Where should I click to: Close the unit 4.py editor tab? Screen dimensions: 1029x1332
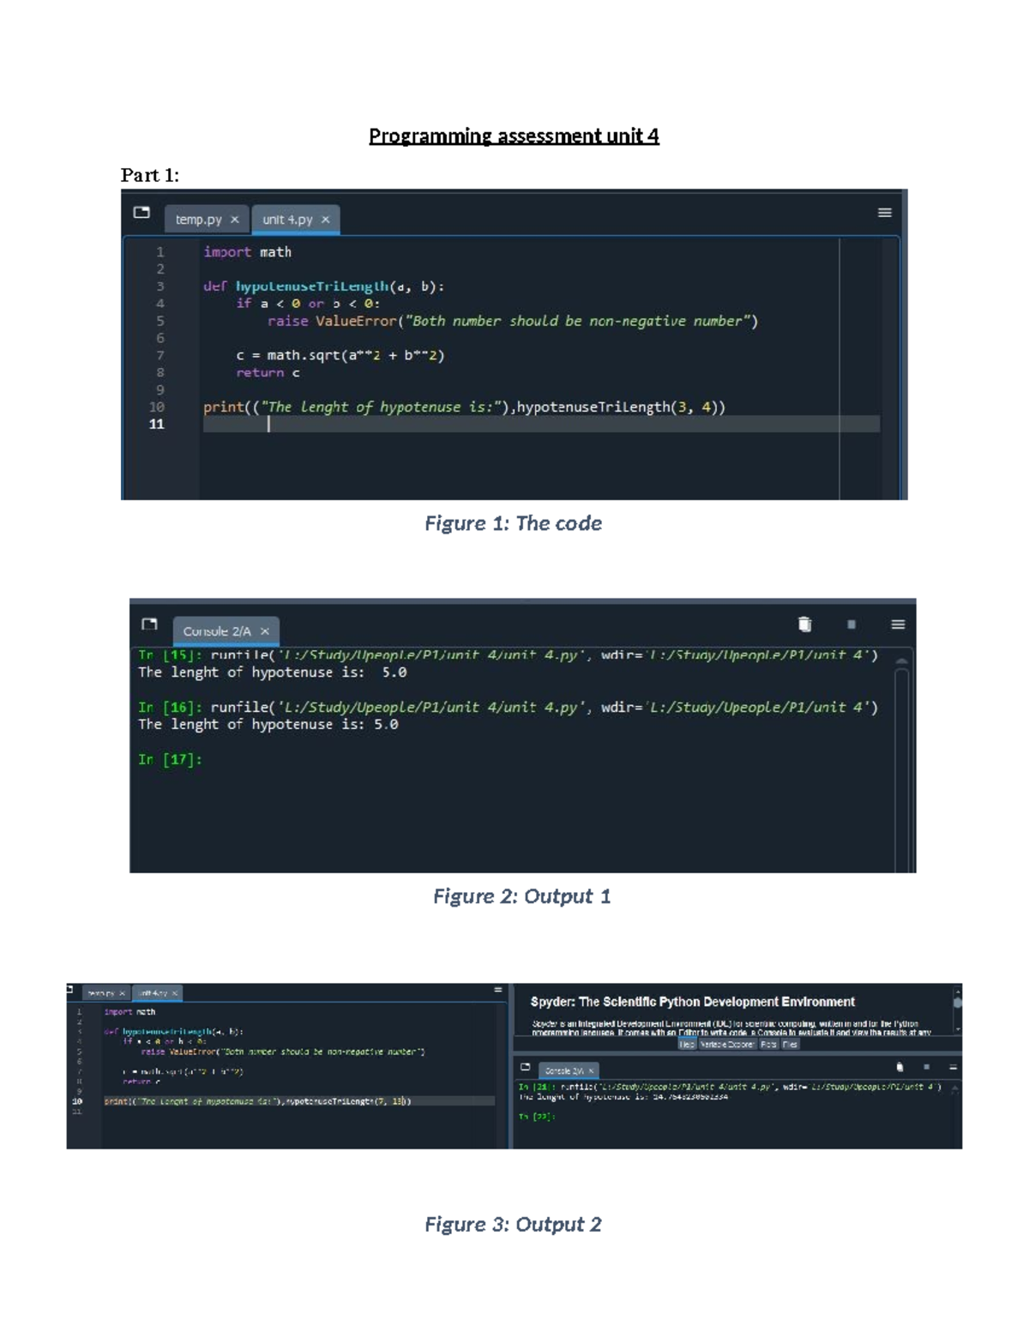326,220
